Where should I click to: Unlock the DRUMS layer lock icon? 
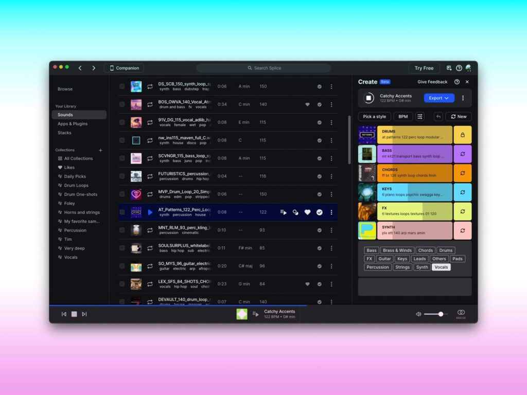point(463,135)
